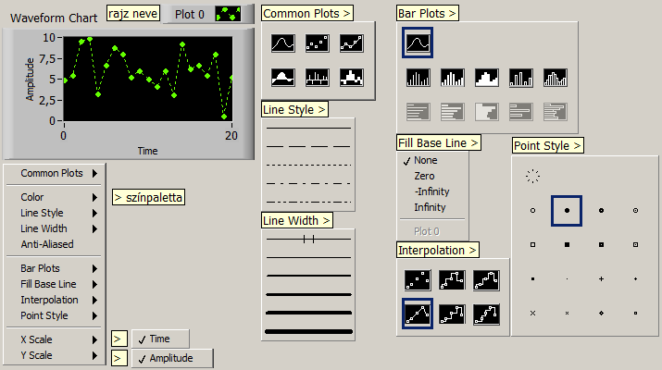Viewport: 662px width, 370px height.
Task: Select the hollow square point style
Action: pos(532,245)
